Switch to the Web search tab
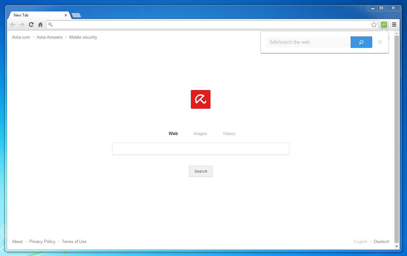Image resolution: width=407 pixels, height=256 pixels. coord(173,134)
